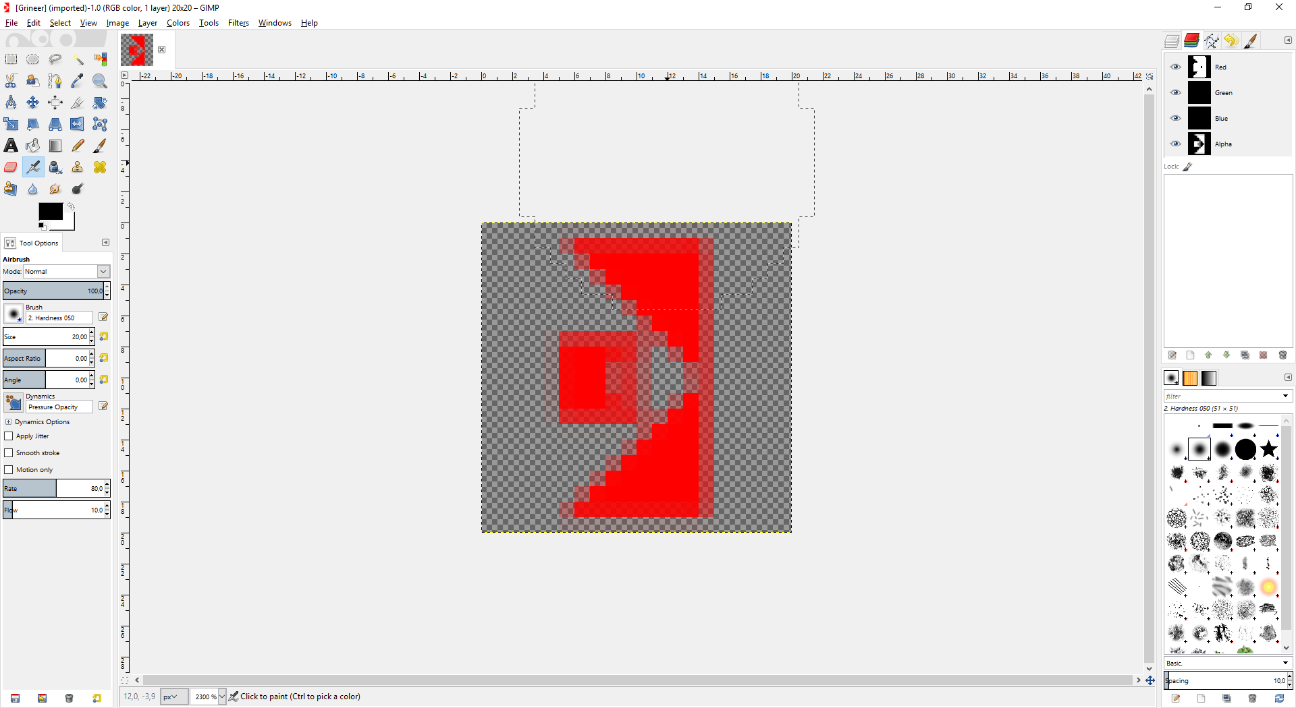The width and height of the screenshot is (1296, 708).
Task: Activate the Zoom magnifier tool
Action: click(100, 81)
